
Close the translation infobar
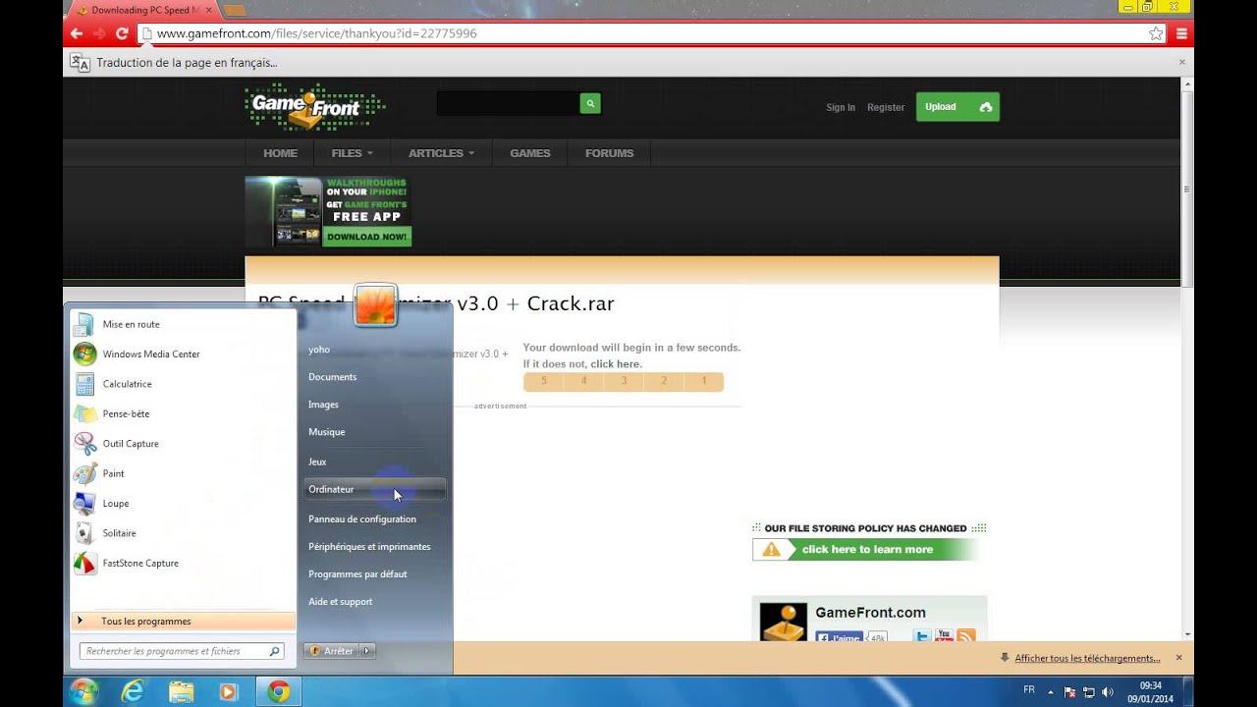(1181, 62)
